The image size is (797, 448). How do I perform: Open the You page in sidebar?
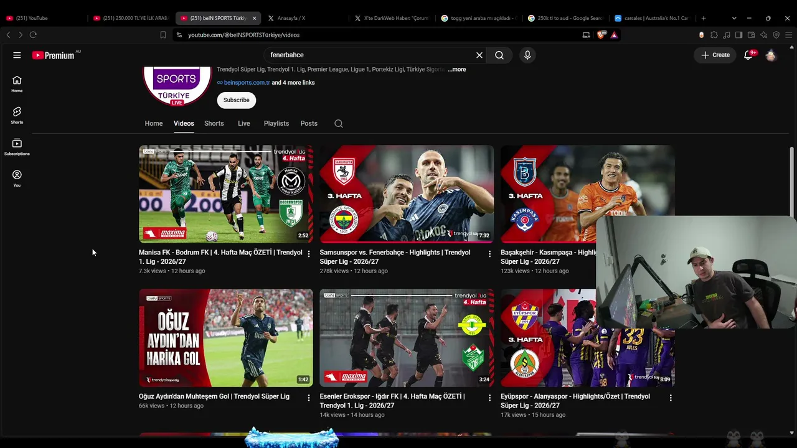coord(17,179)
